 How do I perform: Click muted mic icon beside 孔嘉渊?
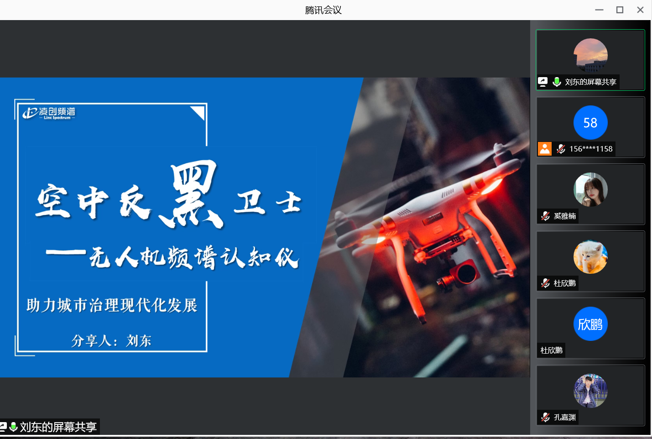pyautogui.click(x=545, y=417)
